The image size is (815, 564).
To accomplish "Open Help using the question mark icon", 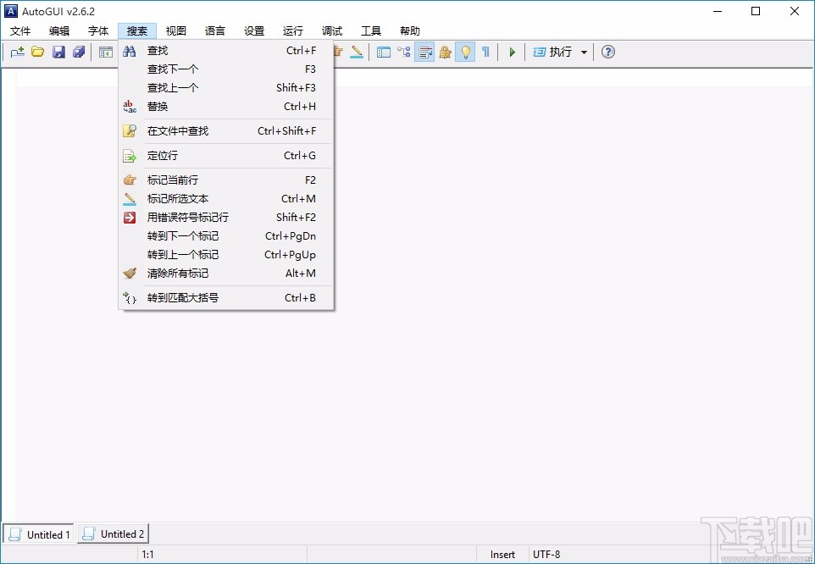I will pyautogui.click(x=607, y=52).
